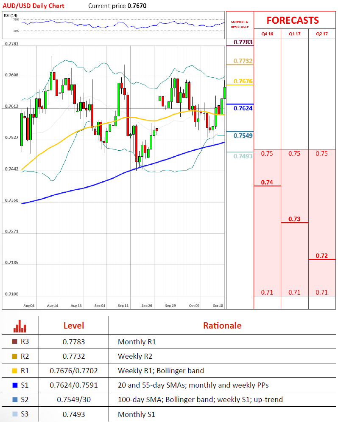Click the 0.7271 price axis label
Screen dimensions: 338x422
11,231
